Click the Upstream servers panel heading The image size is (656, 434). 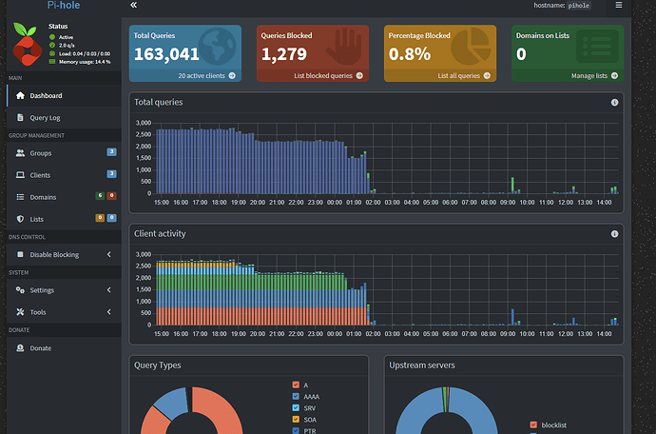[422, 365]
